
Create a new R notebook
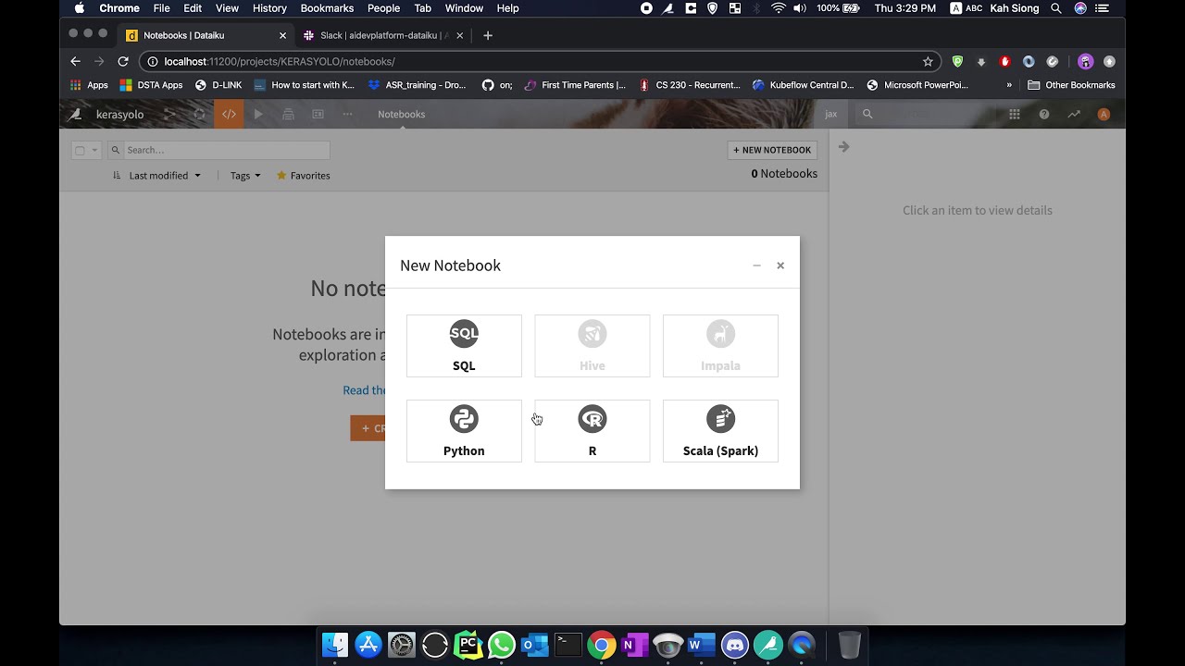592,431
